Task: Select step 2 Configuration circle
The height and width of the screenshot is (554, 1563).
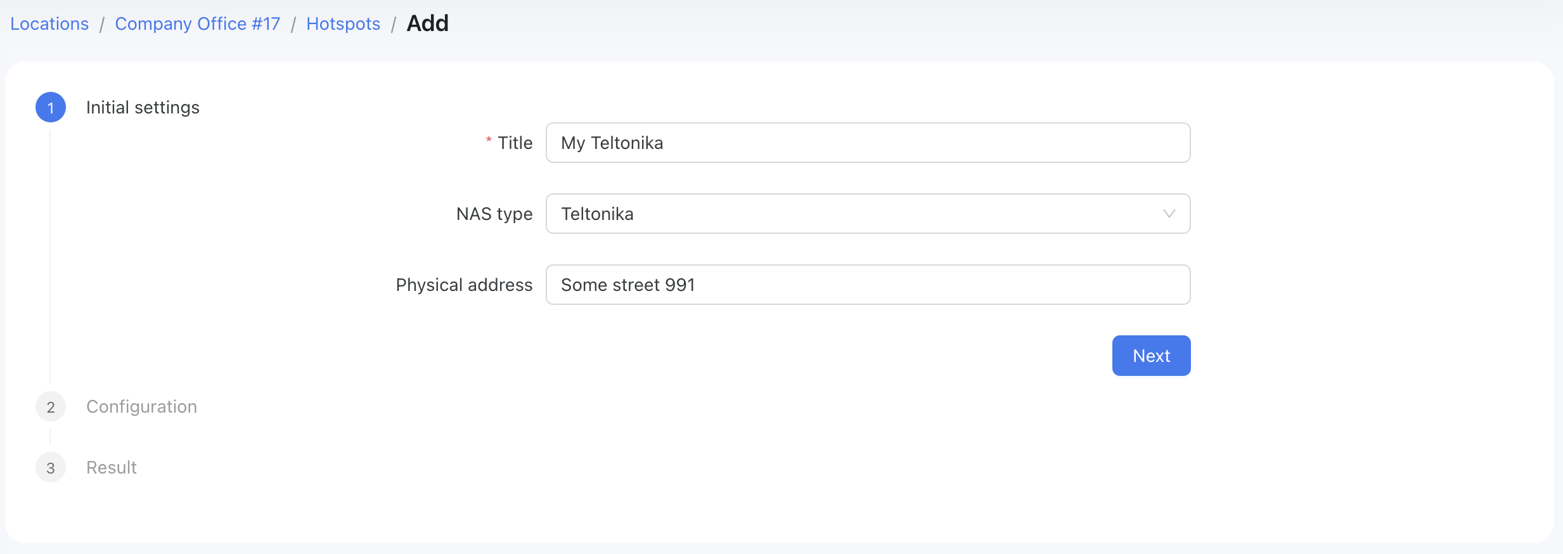Action: 51,406
